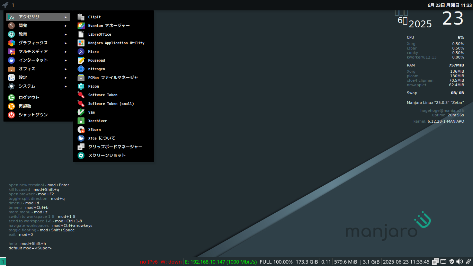Click the 'W: down' wireless status
This screenshot has height=266, width=473.
pos(171,262)
